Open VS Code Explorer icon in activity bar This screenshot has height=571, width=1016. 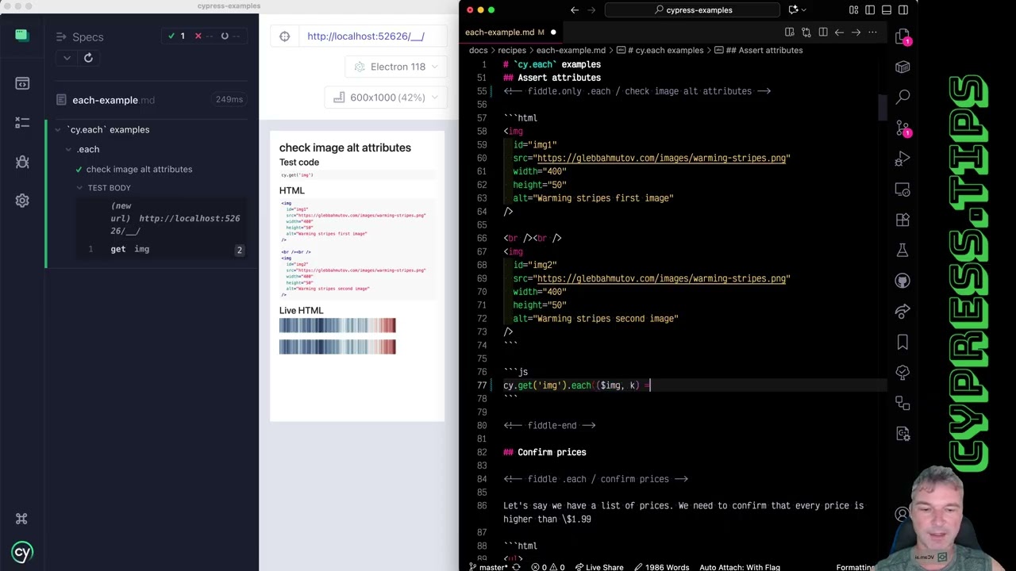tap(902, 38)
